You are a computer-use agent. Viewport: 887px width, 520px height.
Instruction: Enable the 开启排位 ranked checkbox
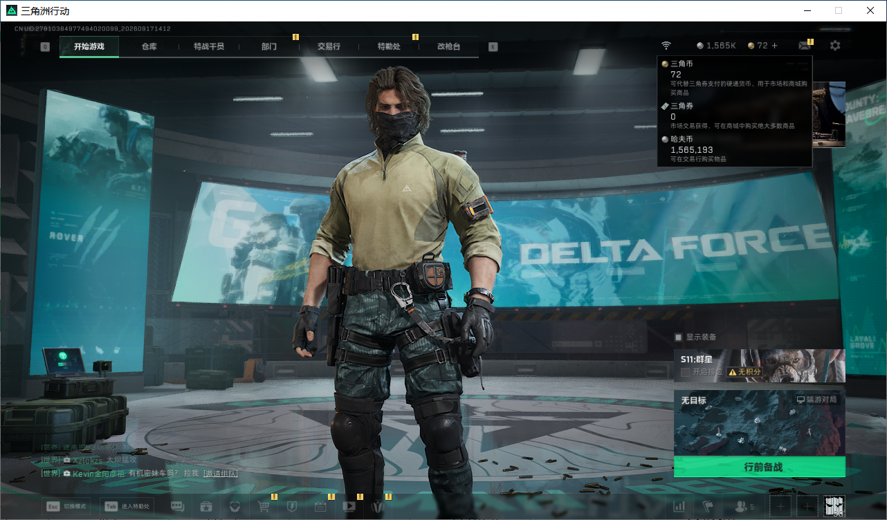click(685, 372)
